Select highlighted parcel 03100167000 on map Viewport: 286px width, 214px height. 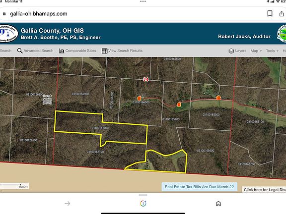point(100,128)
